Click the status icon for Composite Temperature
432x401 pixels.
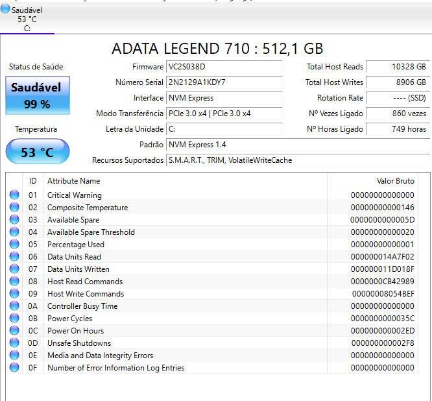14,207
